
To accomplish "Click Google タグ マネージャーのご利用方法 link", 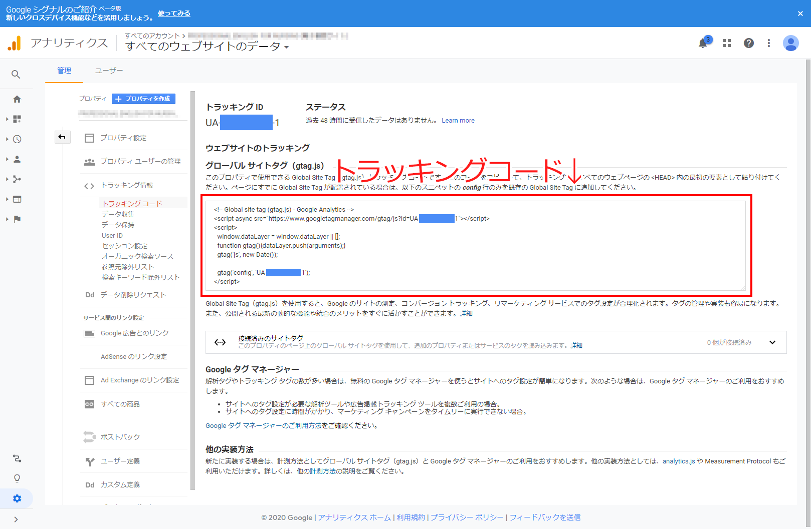I will coord(264,426).
